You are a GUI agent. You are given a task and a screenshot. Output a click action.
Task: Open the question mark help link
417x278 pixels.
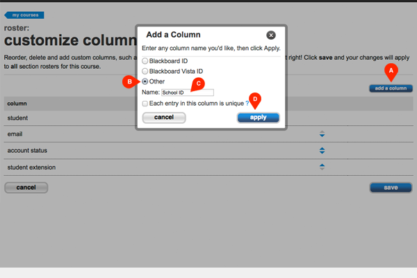[247, 104]
